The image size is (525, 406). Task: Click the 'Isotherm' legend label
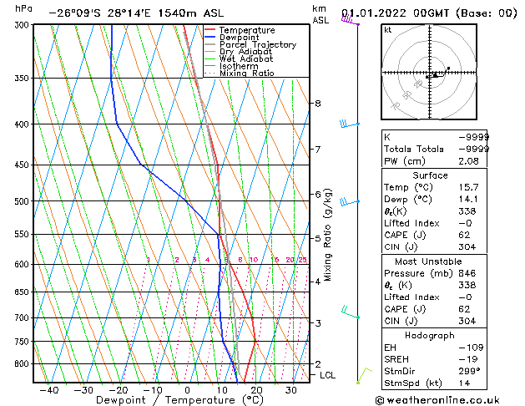coord(239,66)
